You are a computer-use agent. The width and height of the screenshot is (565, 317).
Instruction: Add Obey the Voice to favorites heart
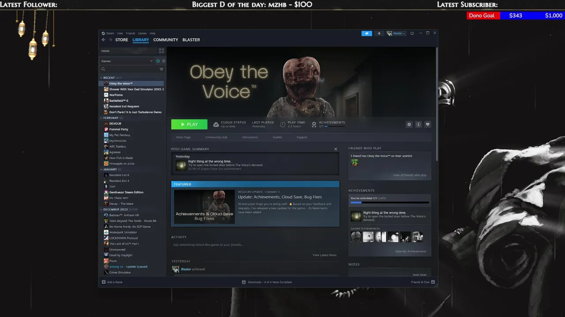[428, 125]
